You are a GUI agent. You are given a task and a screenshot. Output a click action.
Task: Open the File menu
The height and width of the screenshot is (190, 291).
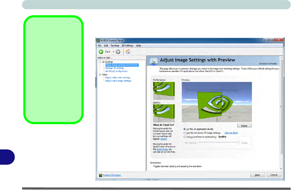[100, 46]
